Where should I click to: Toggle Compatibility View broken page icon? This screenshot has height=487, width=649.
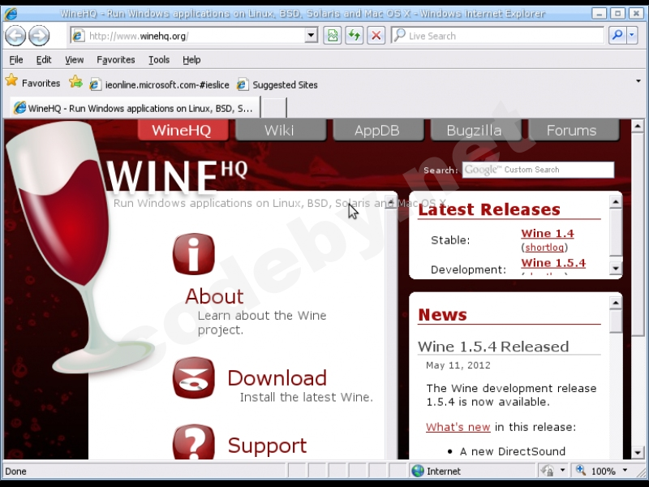pyautogui.click(x=333, y=36)
